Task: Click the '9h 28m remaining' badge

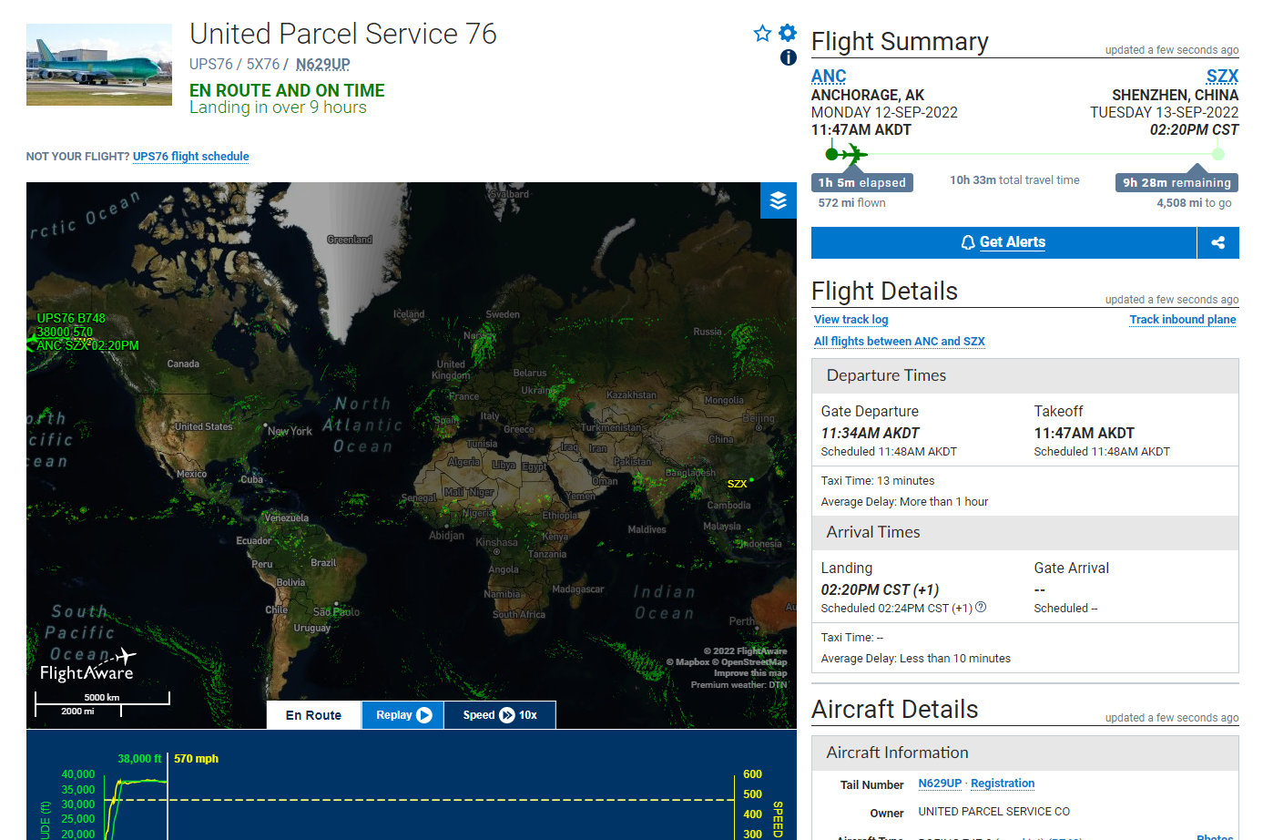Action: [1177, 182]
